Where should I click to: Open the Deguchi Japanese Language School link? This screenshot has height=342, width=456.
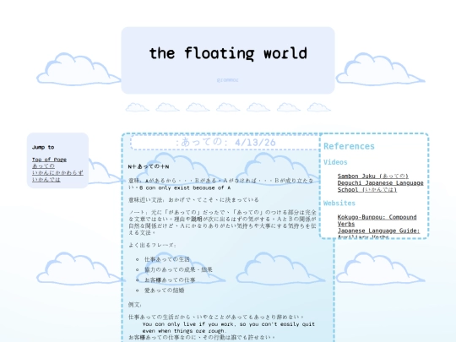point(380,186)
